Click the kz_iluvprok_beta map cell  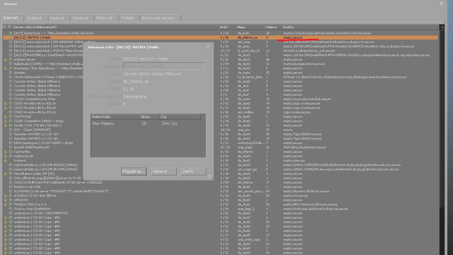click(250, 77)
